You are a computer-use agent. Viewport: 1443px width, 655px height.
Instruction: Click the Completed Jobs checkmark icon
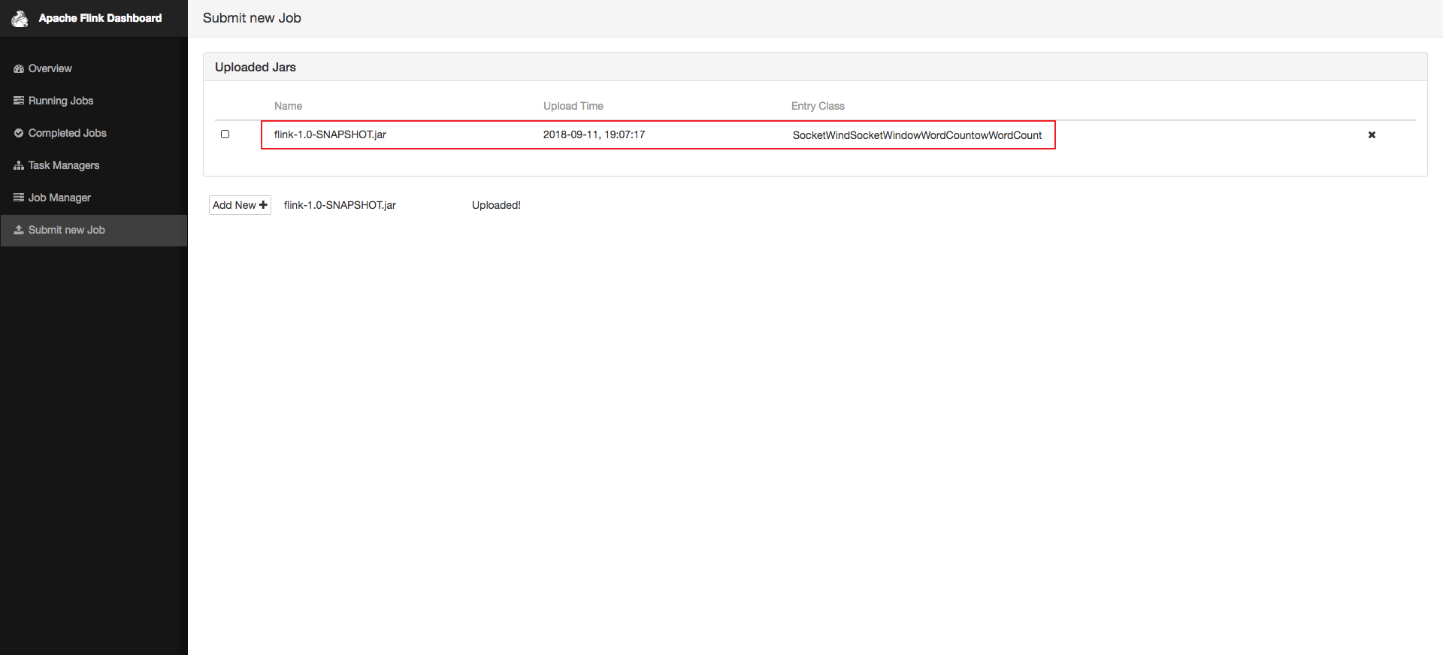coord(19,133)
